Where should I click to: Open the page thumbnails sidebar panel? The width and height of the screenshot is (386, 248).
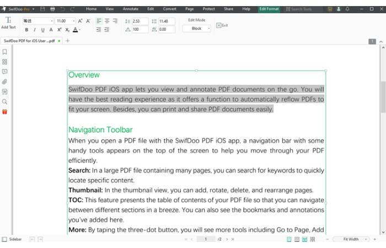pyautogui.click(x=4, y=62)
